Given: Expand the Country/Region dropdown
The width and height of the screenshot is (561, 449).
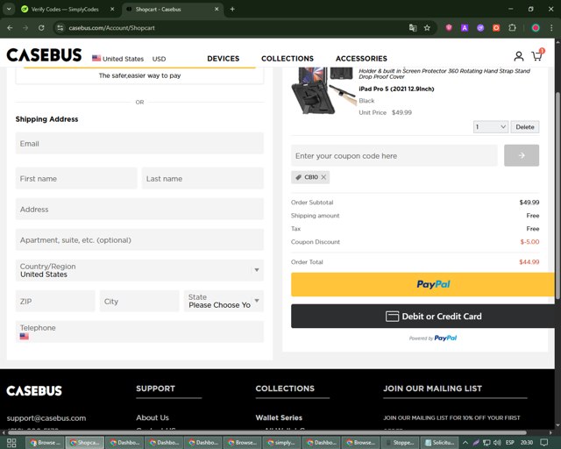Looking at the screenshot, I should [x=139, y=270].
